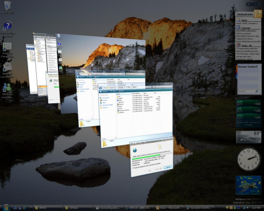This screenshot has height=211, width=264.
Task: Click the Show desktop quick launch icon
Action: [15, 208]
